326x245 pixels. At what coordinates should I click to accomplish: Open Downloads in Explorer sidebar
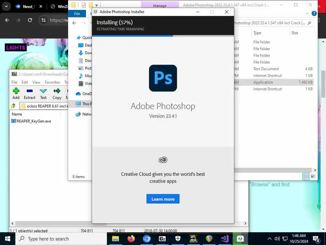pyautogui.click(x=85, y=53)
